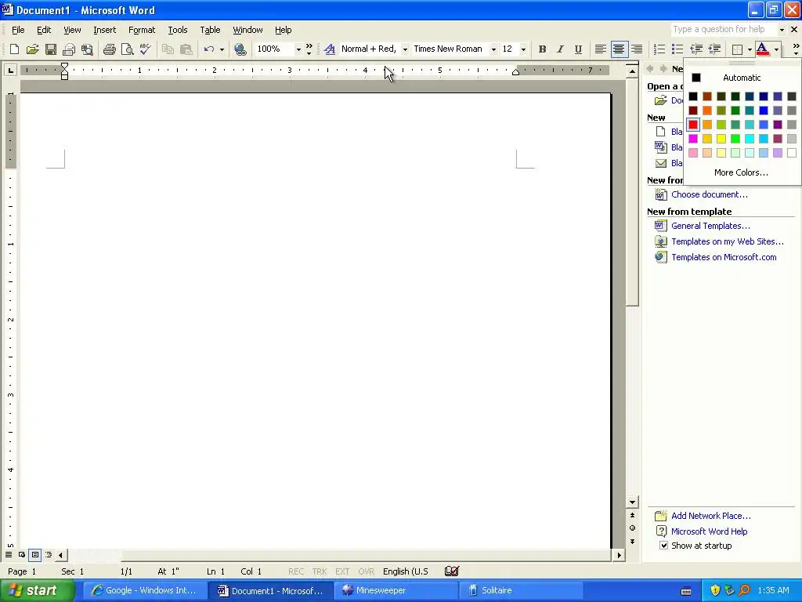This screenshot has width=802, height=602.
Task: Select the Red color swatch
Action: coord(693,125)
